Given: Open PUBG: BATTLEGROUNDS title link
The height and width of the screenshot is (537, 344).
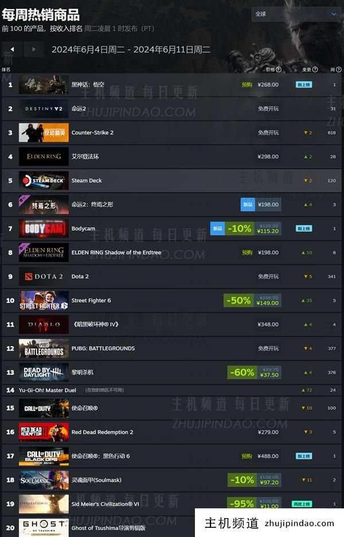Looking at the screenshot, I should tap(103, 348).
